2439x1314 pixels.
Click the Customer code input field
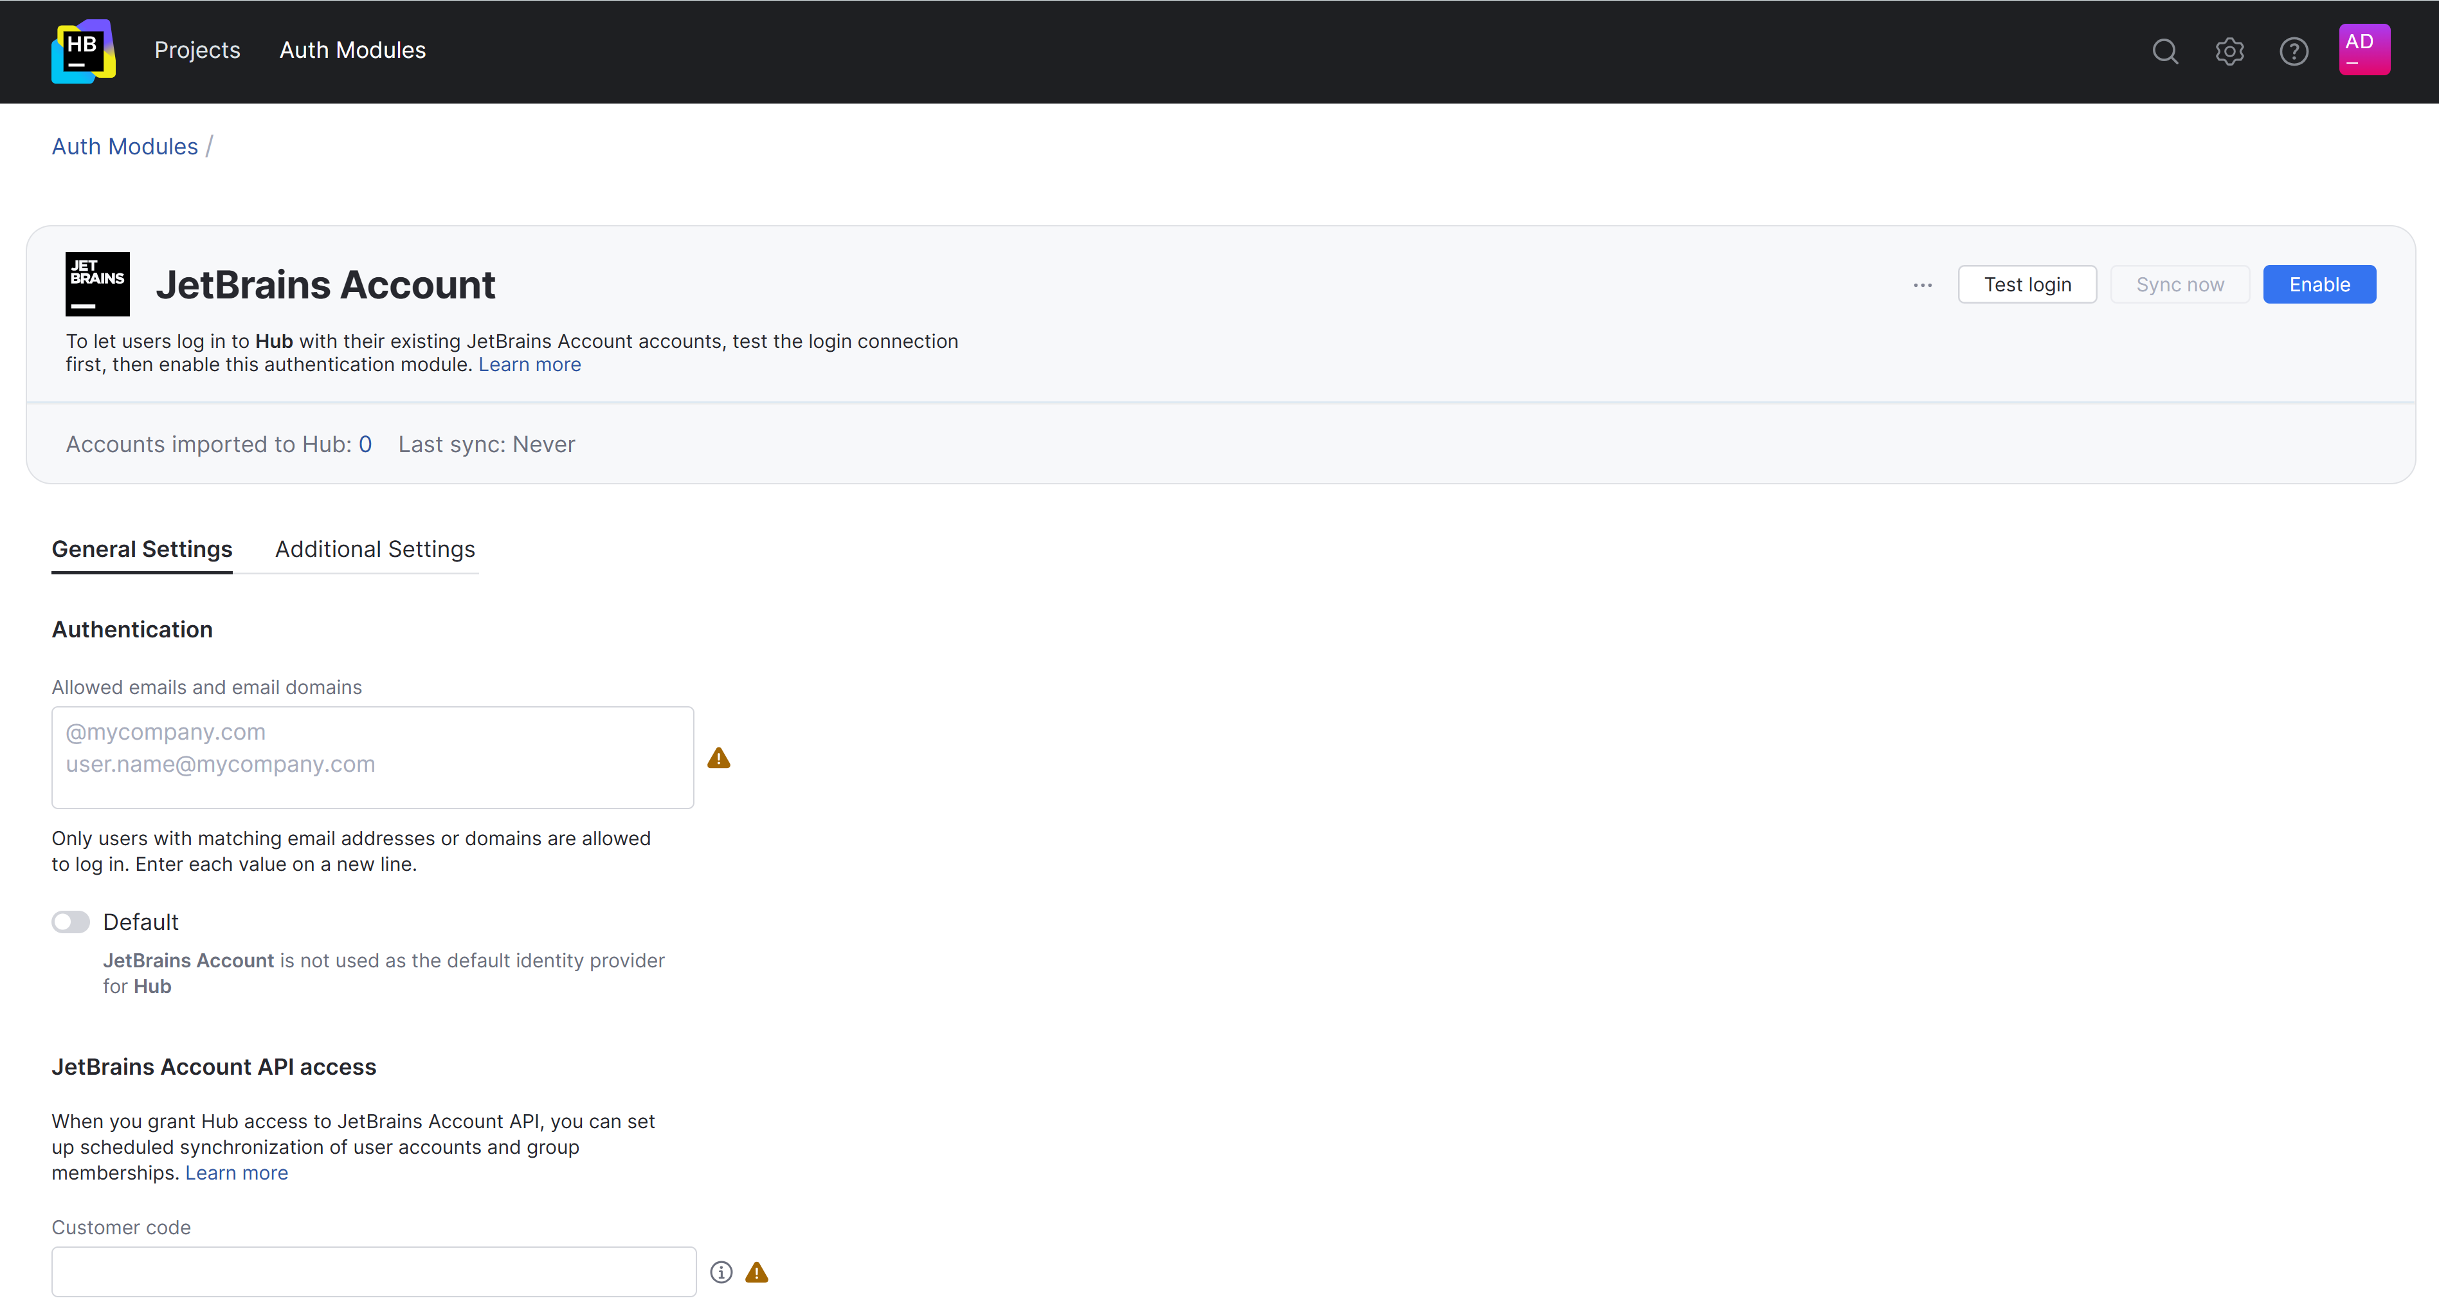[x=374, y=1272]
